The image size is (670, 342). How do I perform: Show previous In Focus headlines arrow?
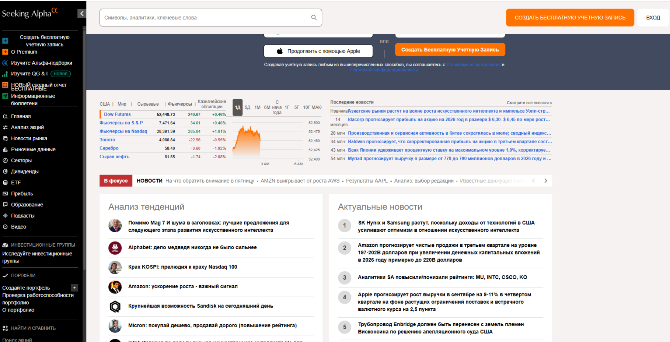tap(533, 181)
